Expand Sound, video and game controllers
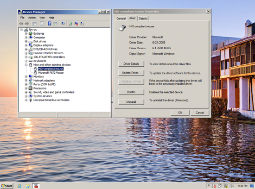The image size is (255, 189). tap(26, 92)
